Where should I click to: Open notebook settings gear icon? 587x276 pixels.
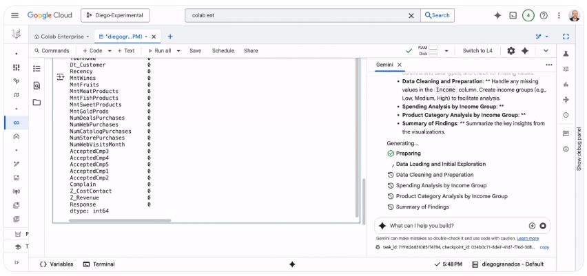[511, 51]
